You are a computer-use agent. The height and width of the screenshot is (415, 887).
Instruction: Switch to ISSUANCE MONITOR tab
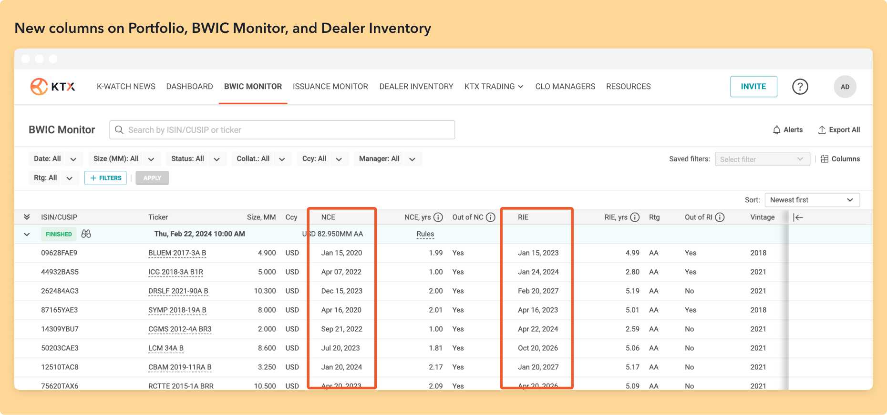330,87
